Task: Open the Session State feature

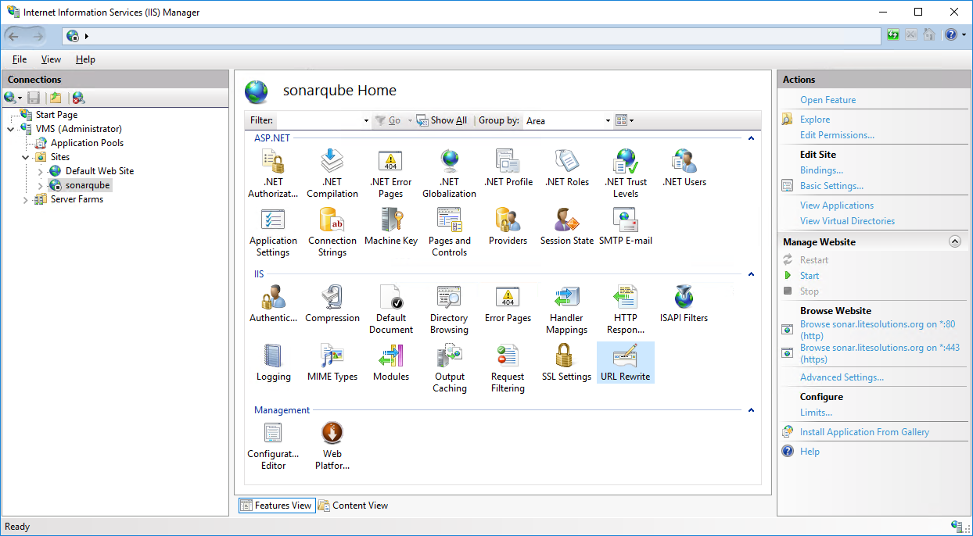Action: click(567, 227)
